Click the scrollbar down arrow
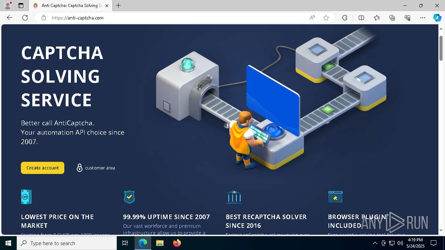 tap(441, 230)
